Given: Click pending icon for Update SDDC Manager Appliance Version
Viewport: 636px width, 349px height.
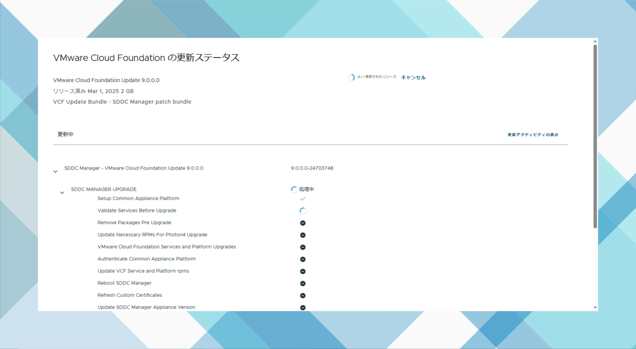Looking at the screenshot, I should pos(303,308).
